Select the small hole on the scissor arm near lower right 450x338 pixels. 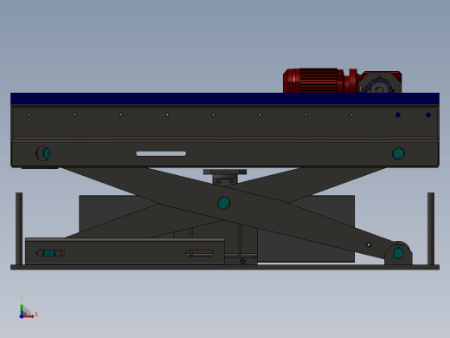[369, 244]
